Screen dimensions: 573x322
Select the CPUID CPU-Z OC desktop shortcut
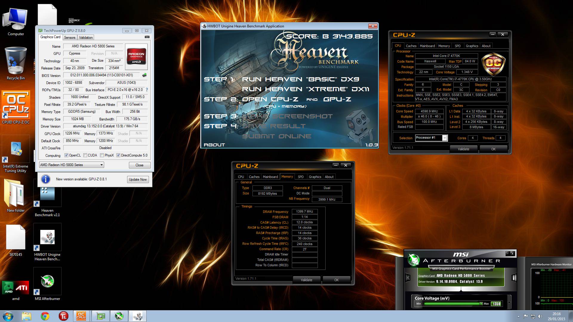click(x=16, y=107)
